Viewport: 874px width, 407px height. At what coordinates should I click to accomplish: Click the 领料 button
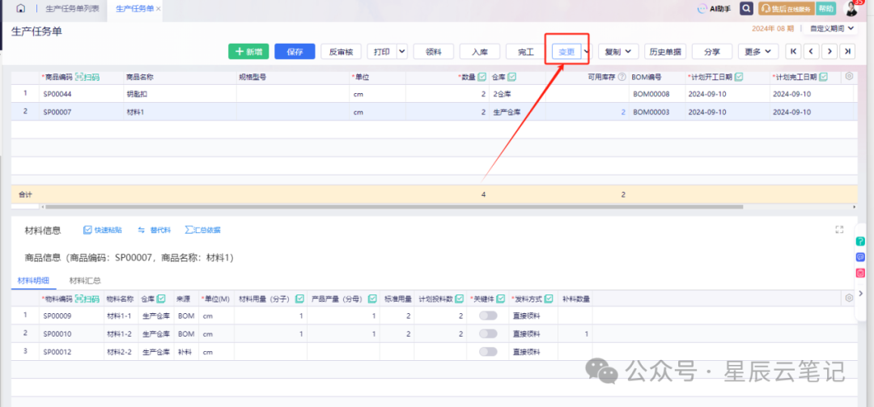(434, 51)
